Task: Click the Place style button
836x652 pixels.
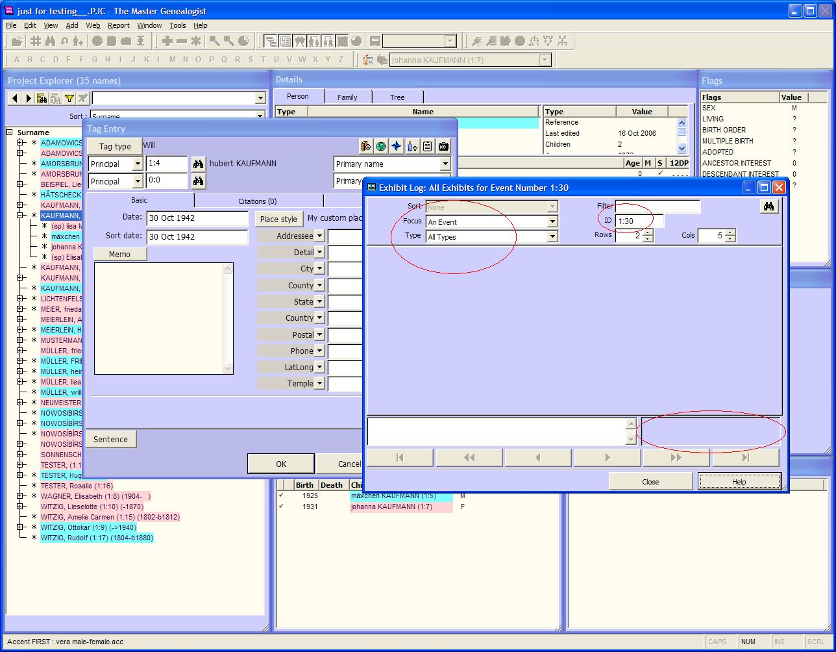Action: tap(278, 219)
